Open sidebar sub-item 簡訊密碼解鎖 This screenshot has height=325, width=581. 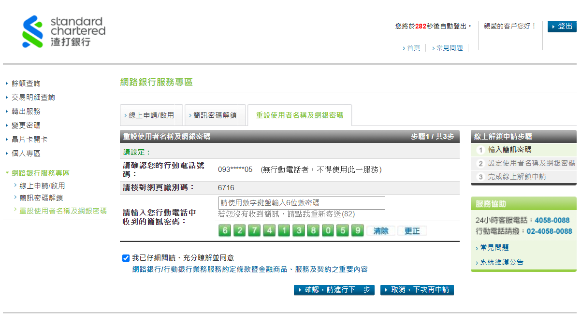[41, 198]
